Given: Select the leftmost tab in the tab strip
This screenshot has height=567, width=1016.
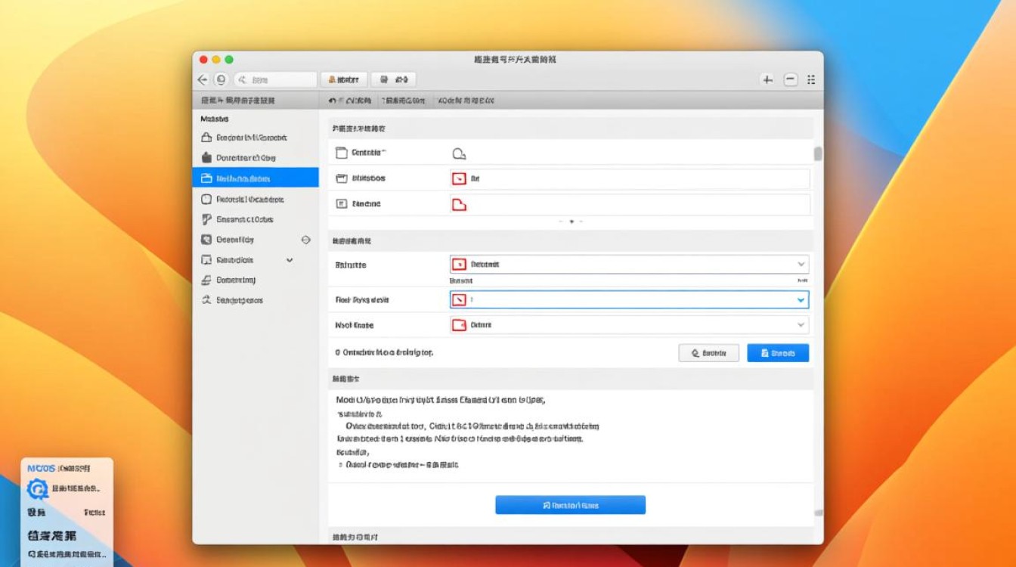Looking at the screenshot, I should 352,99.
